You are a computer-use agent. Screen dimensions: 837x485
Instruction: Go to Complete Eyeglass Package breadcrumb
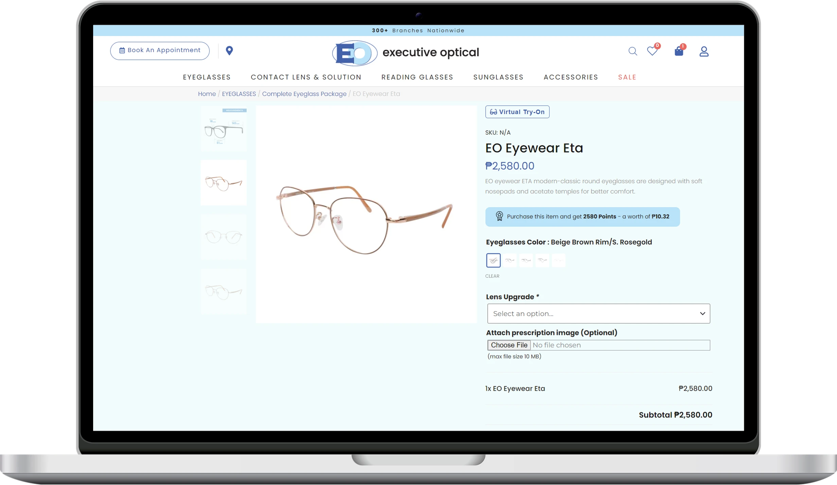[x=304, y=94]
